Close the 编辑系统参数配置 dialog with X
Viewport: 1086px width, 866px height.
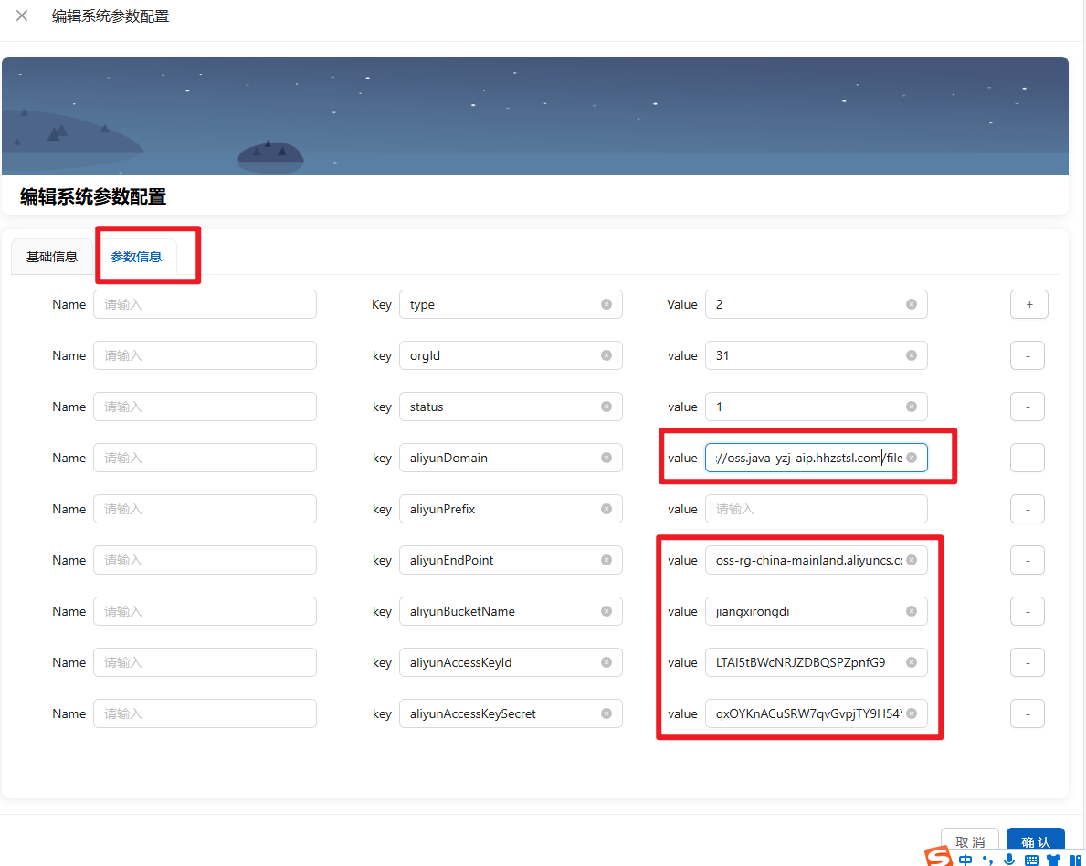(x=22, y=16)
